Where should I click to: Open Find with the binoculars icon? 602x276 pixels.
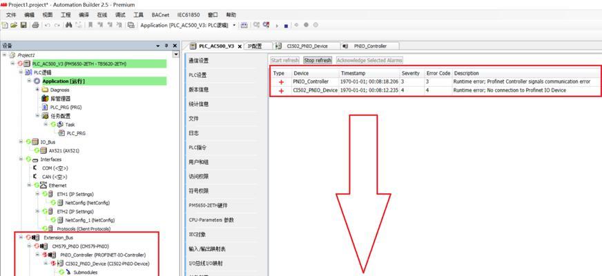[x=69, y=25]
